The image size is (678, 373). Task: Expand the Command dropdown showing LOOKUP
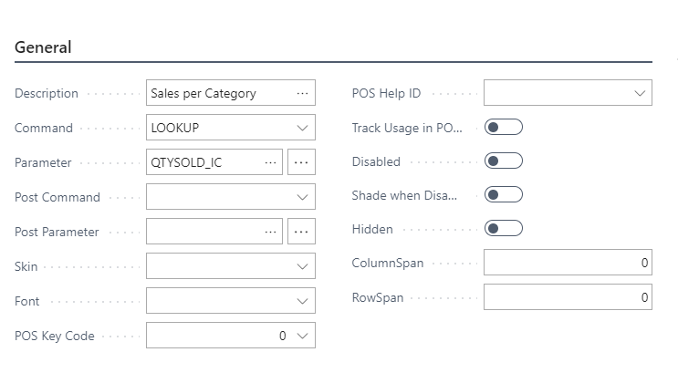point(303,128)
